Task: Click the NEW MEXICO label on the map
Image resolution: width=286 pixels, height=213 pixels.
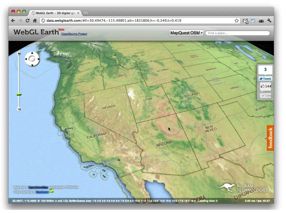Action: 211,129
